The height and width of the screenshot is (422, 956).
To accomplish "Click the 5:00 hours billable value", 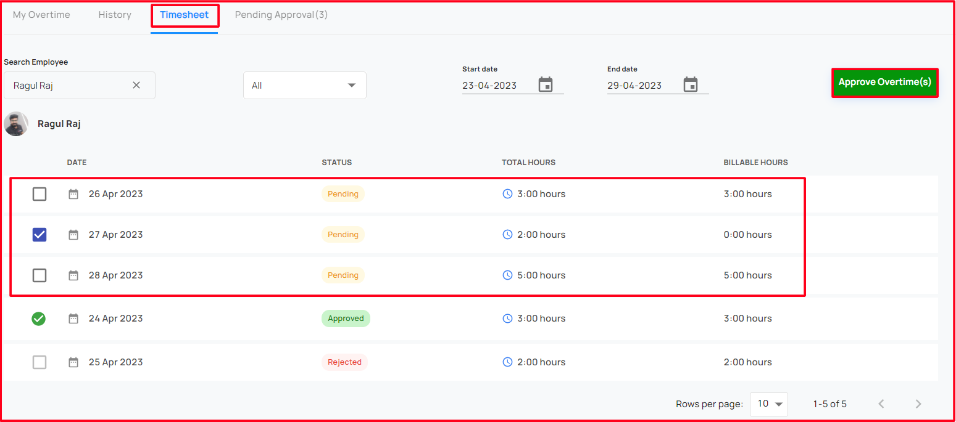I will click(748, 275).
